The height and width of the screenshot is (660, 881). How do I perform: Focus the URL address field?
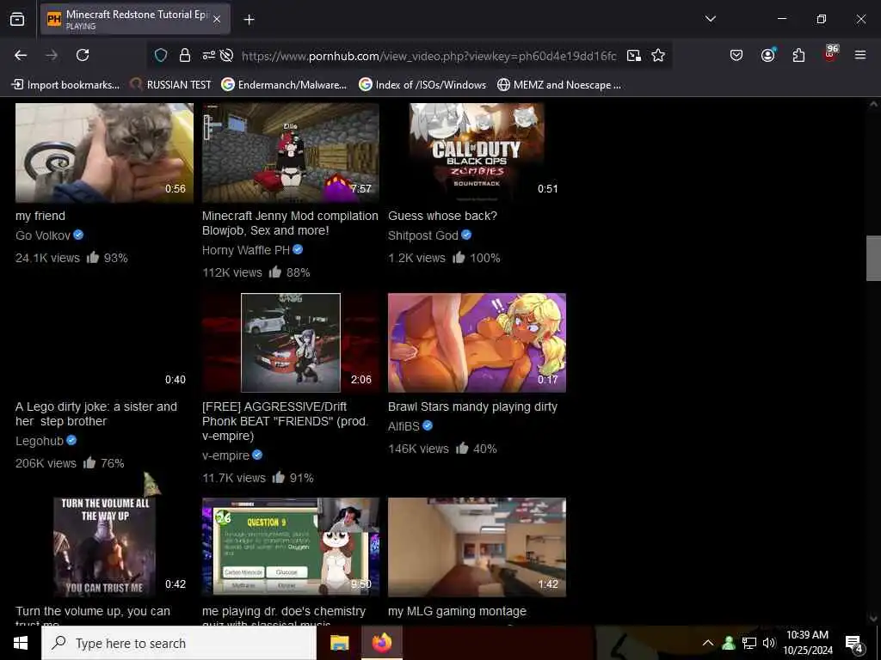(428, 56)
